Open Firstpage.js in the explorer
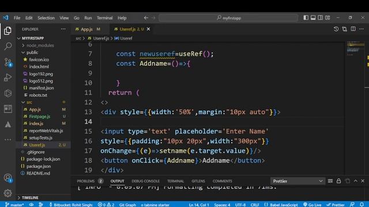 pos(40,116)
